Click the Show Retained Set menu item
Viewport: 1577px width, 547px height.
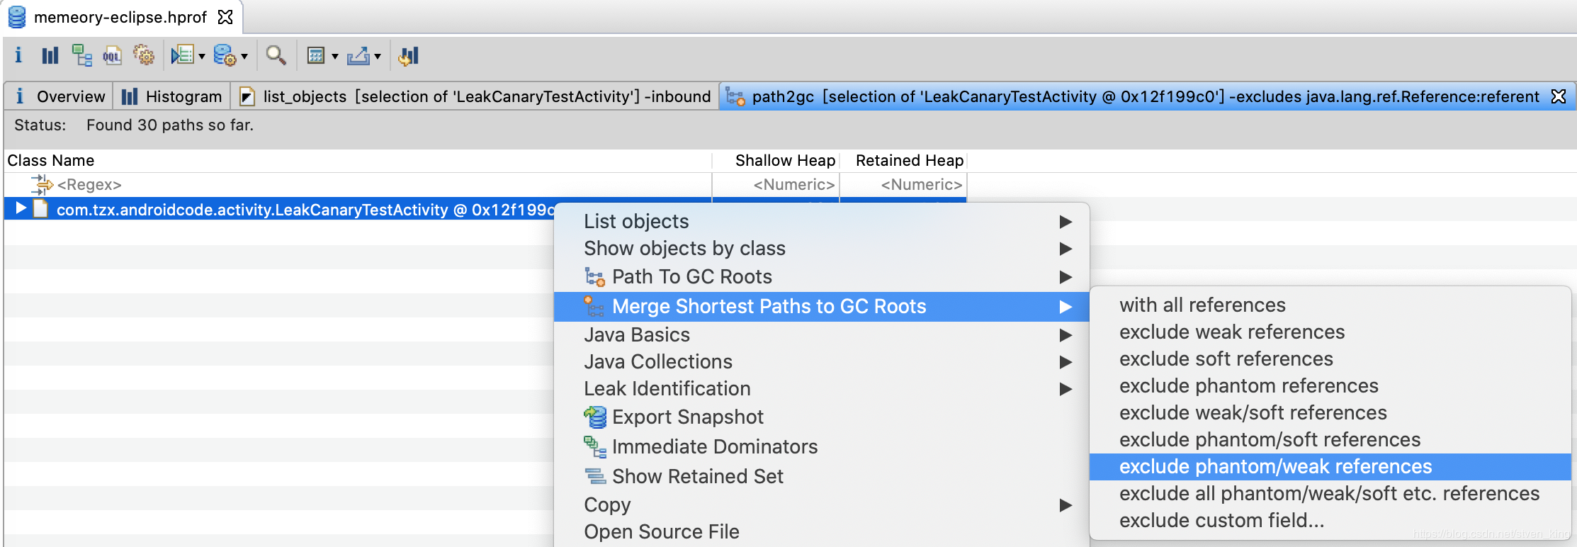click(822, 477)
